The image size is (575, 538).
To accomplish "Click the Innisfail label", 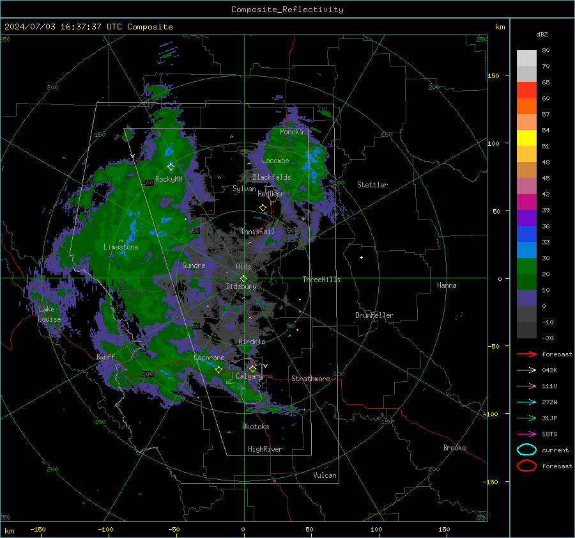I will (257, 232).
